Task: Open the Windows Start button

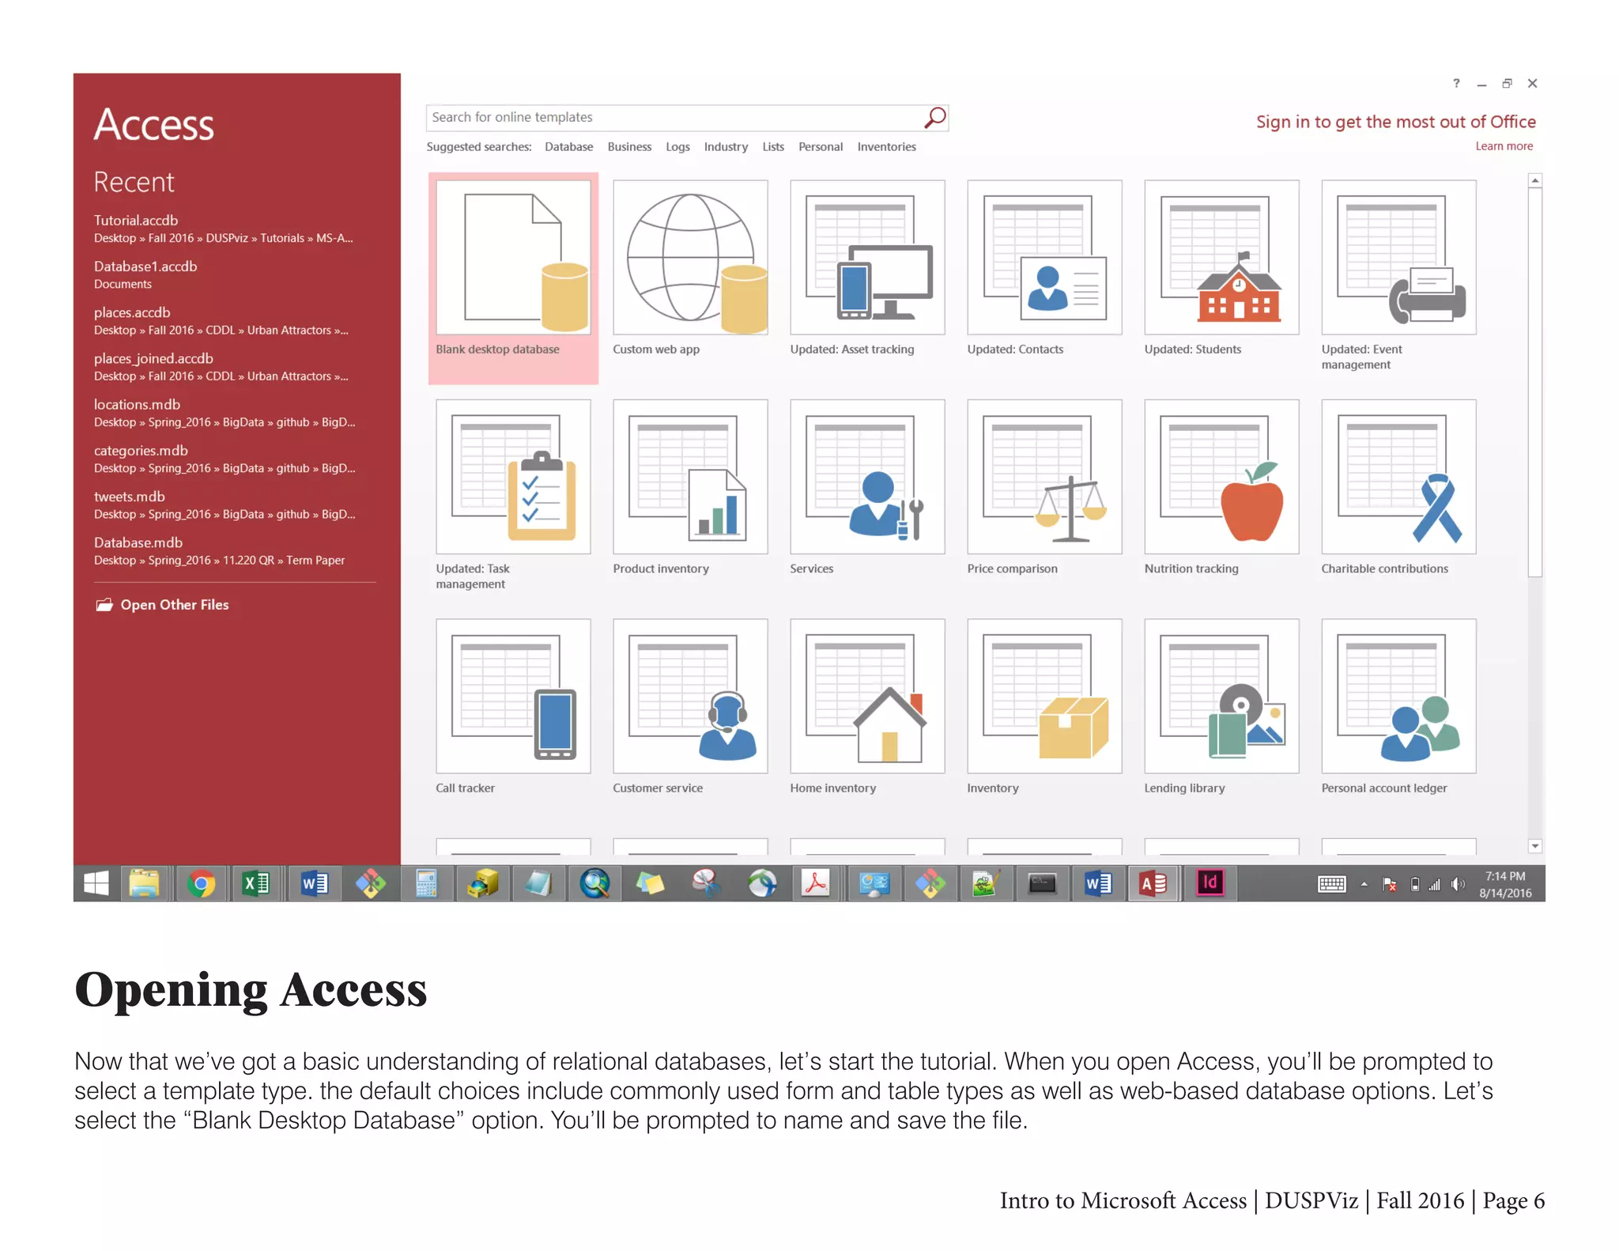Action: pyautogui.click(x=96, y=883)
